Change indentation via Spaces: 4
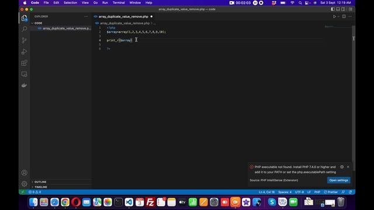This screenshot has height=210, width=374. [x=285, y=192]
